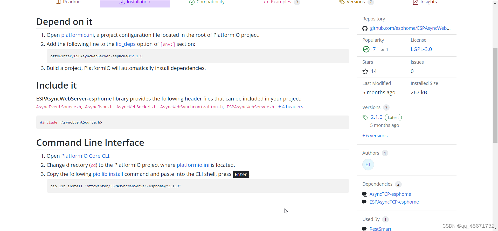Select AsyncEventSource.h header
The image size is (498, 231).
[x=59, y=107]
